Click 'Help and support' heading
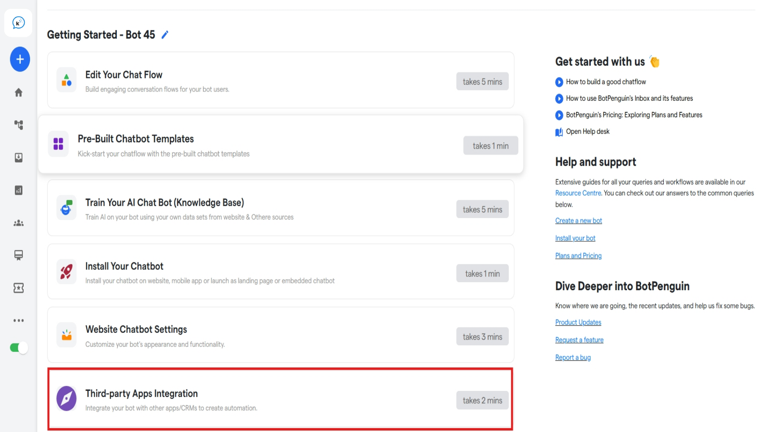 pyautogui.click(x=596, y=162)
